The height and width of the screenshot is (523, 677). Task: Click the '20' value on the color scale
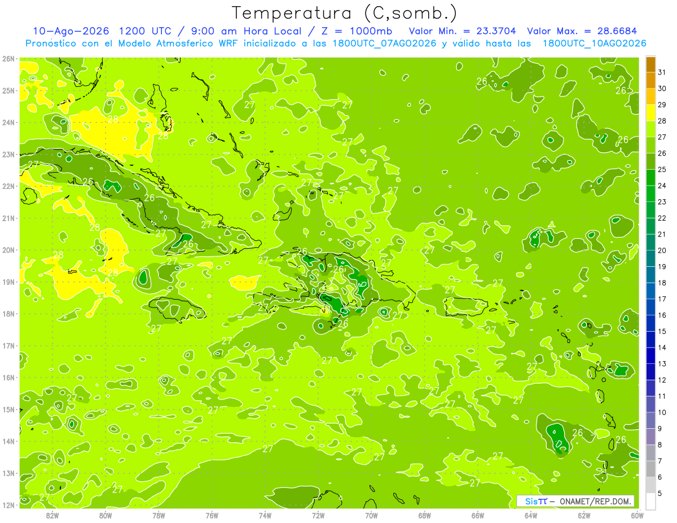(x=662, y=250)
